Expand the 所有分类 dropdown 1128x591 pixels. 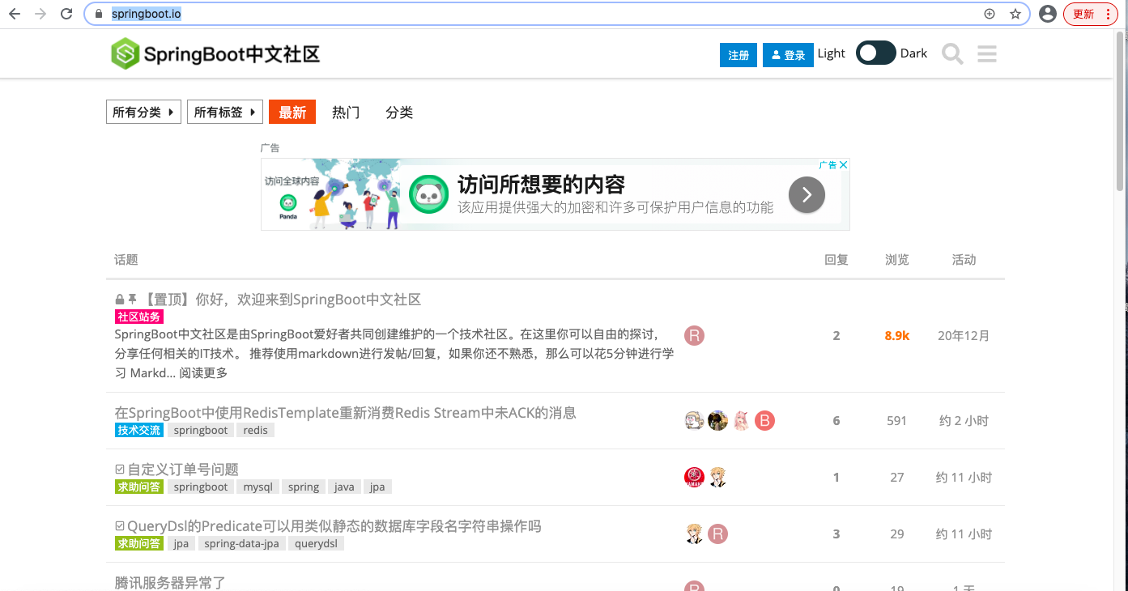click(143, 112)
